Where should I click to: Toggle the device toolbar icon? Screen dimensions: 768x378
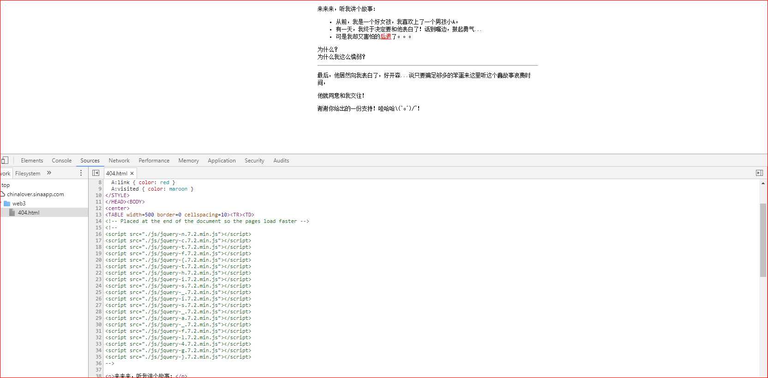tap(5, 160)
